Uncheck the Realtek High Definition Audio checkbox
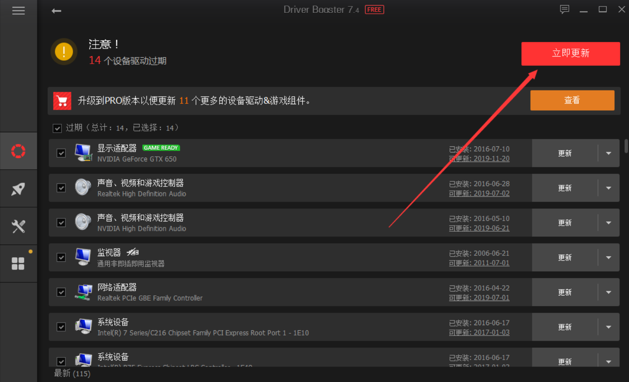The image size is (629, 382). (x=61, y=188)
